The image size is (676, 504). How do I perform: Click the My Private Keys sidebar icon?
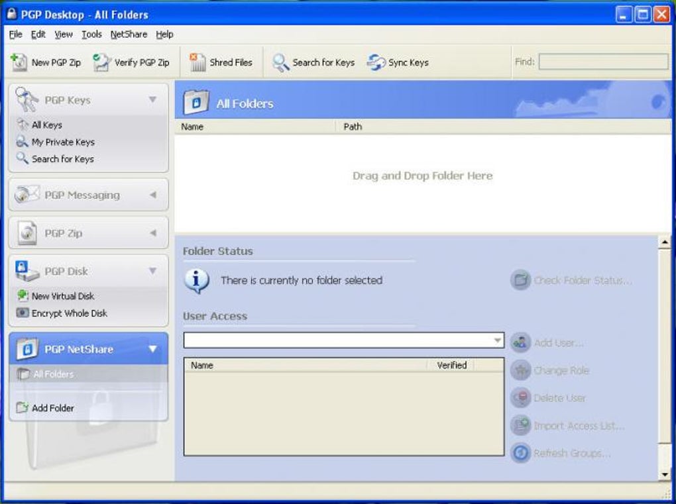click(x=22, y=141)
